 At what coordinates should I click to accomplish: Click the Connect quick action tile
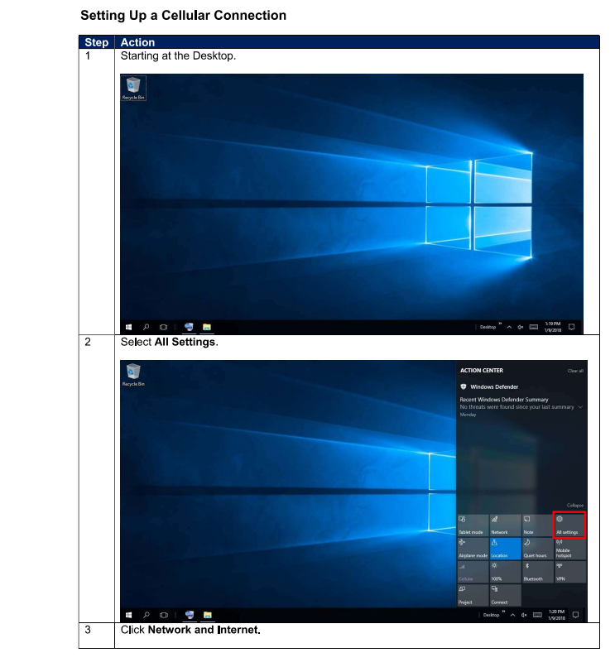(505, 595)
